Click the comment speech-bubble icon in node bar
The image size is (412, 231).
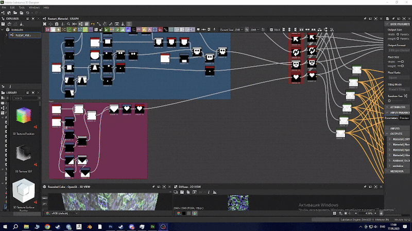(198, 30)
